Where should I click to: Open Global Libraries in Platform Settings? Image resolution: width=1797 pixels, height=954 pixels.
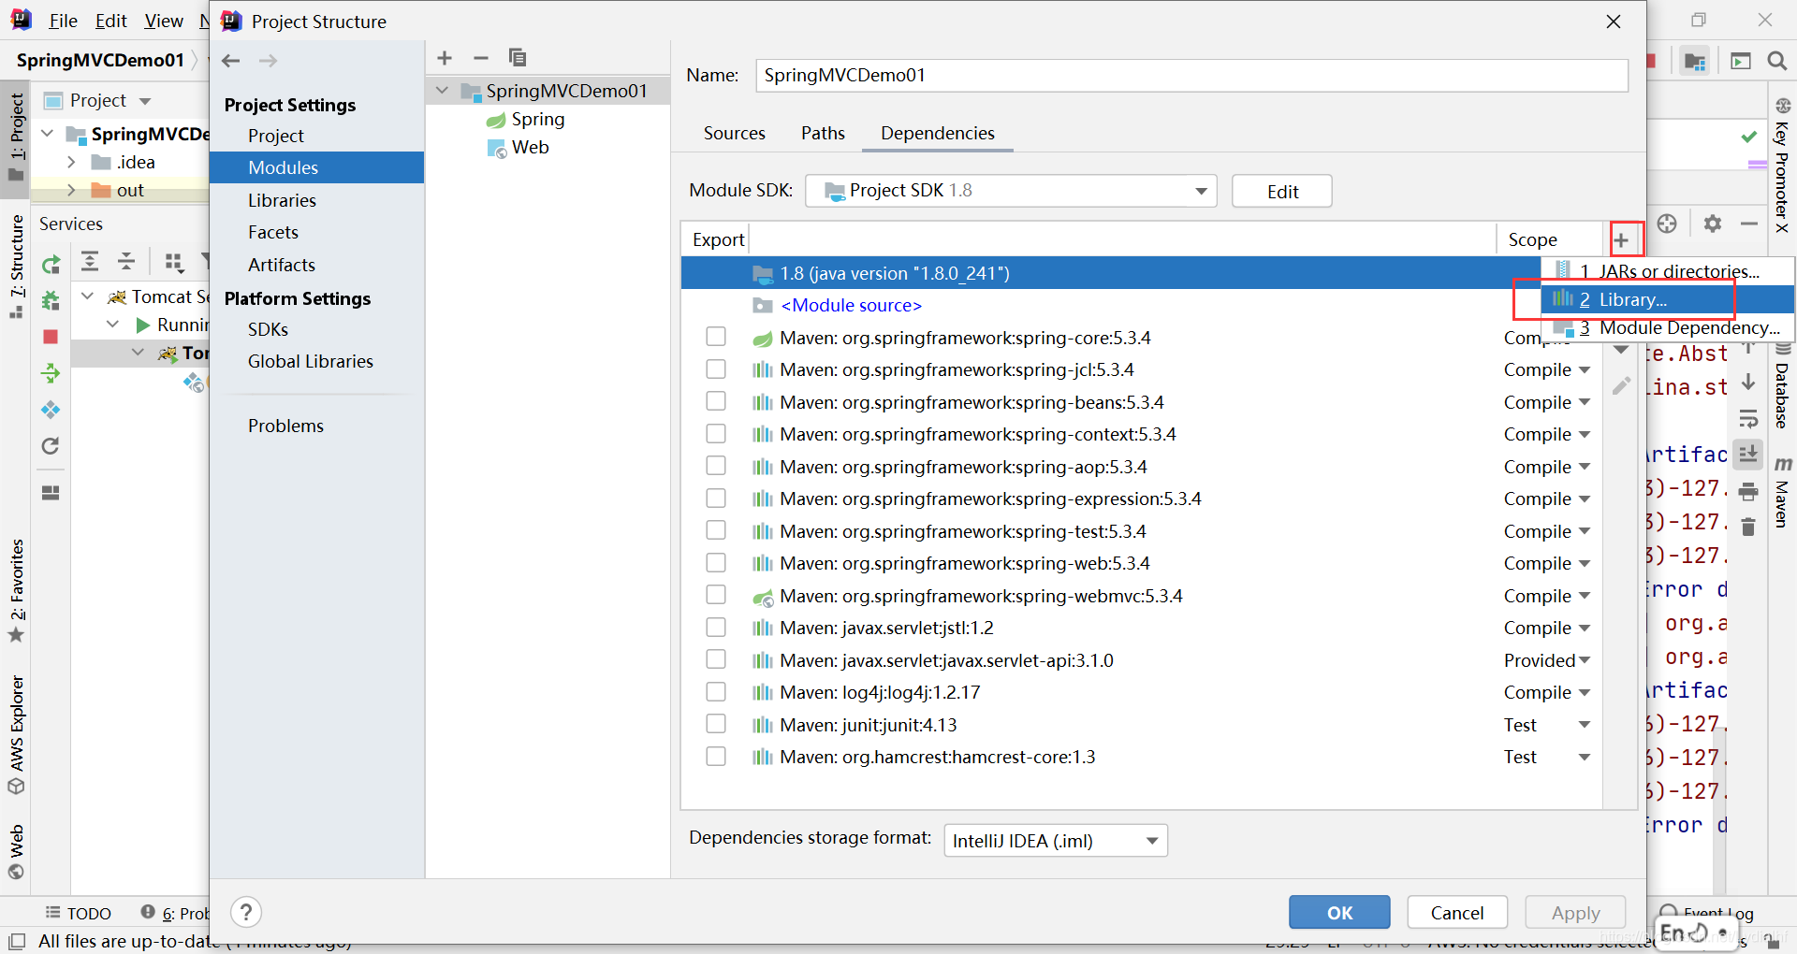pos(310,361)
